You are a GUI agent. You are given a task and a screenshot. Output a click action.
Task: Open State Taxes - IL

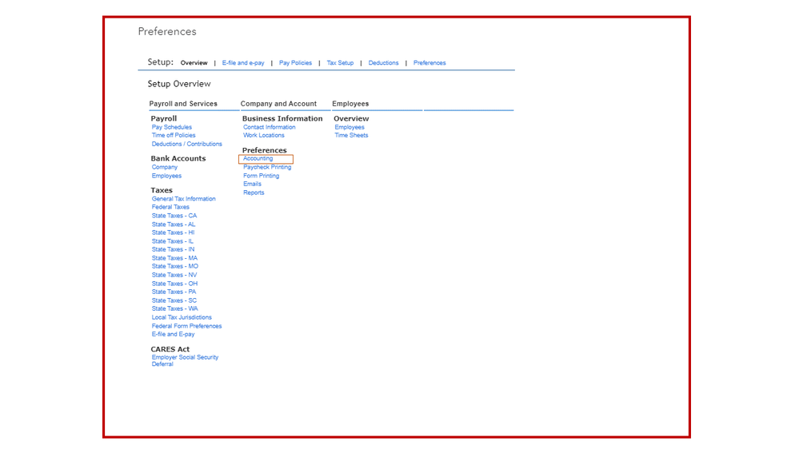(172, 241)
